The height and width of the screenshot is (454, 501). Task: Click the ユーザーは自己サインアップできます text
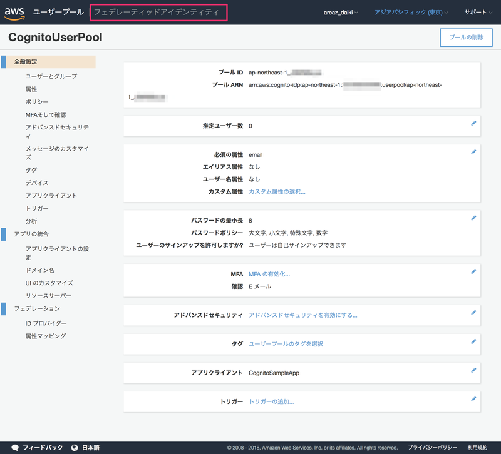297,245
